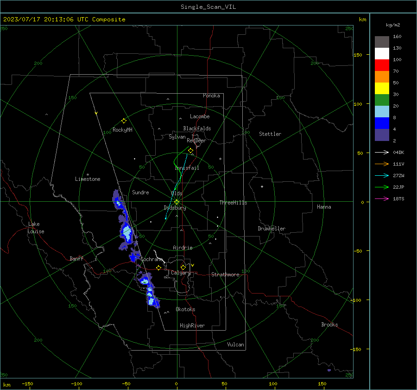Click the orange 111V arrow in legend

(x=382, y=164)
